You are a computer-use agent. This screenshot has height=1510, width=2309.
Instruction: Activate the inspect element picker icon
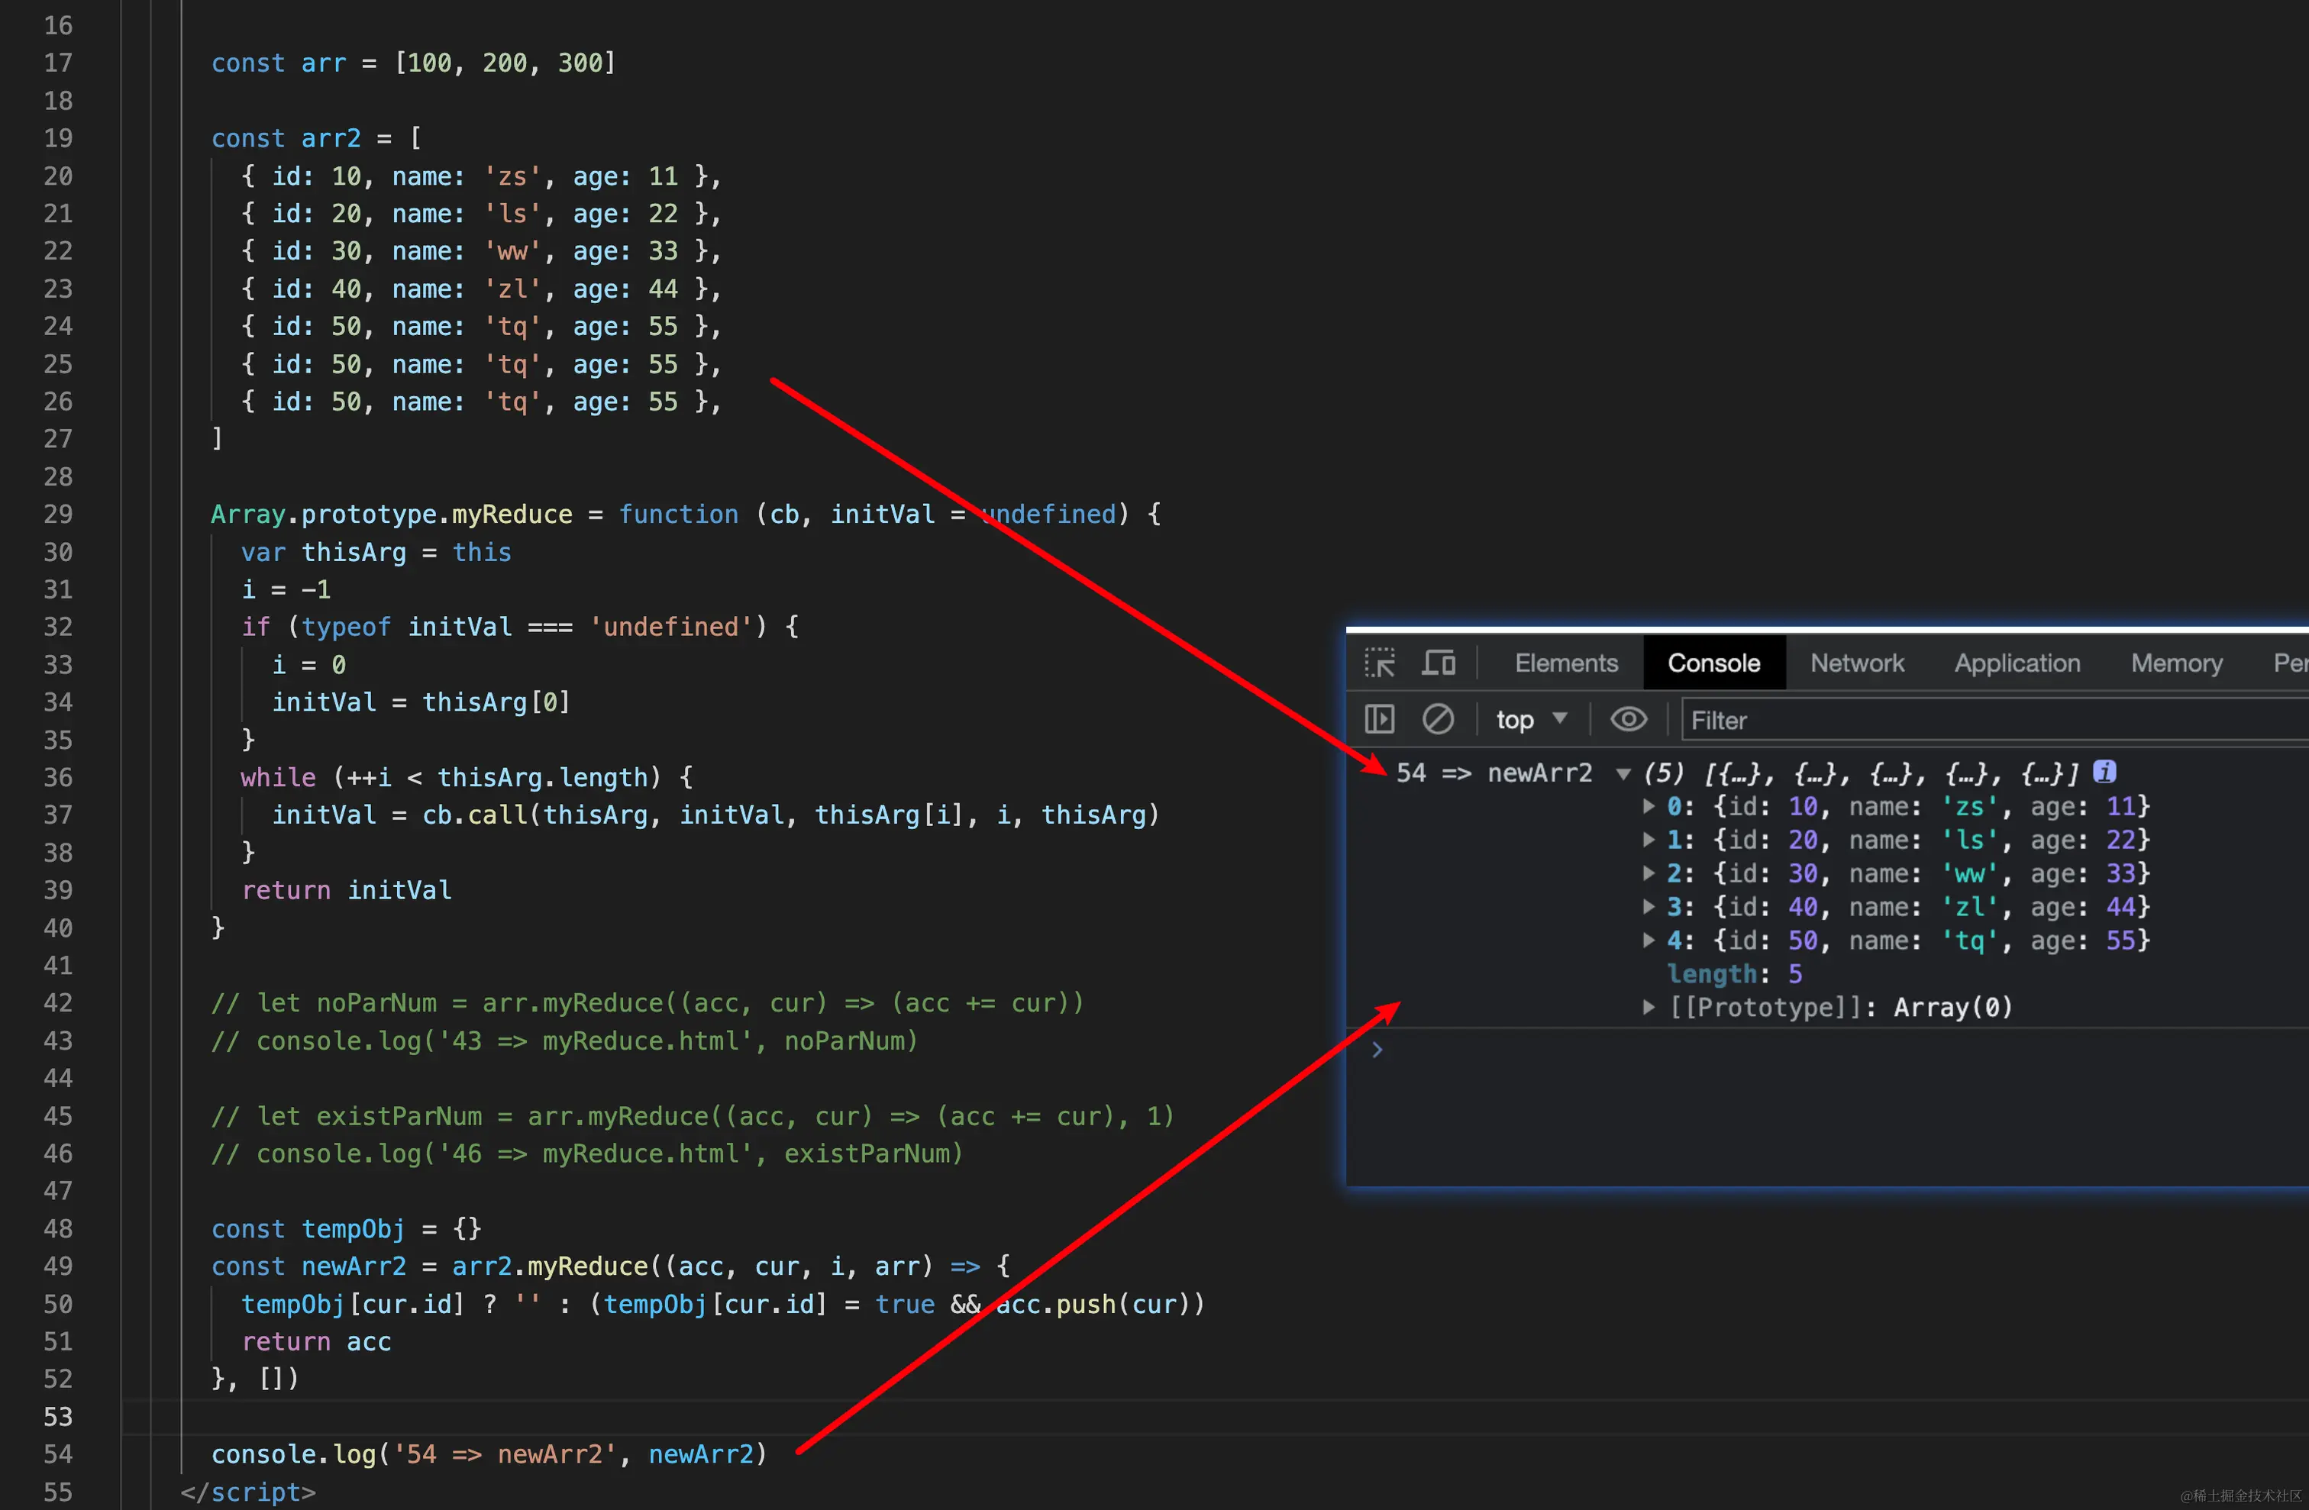coord(1379,663)
